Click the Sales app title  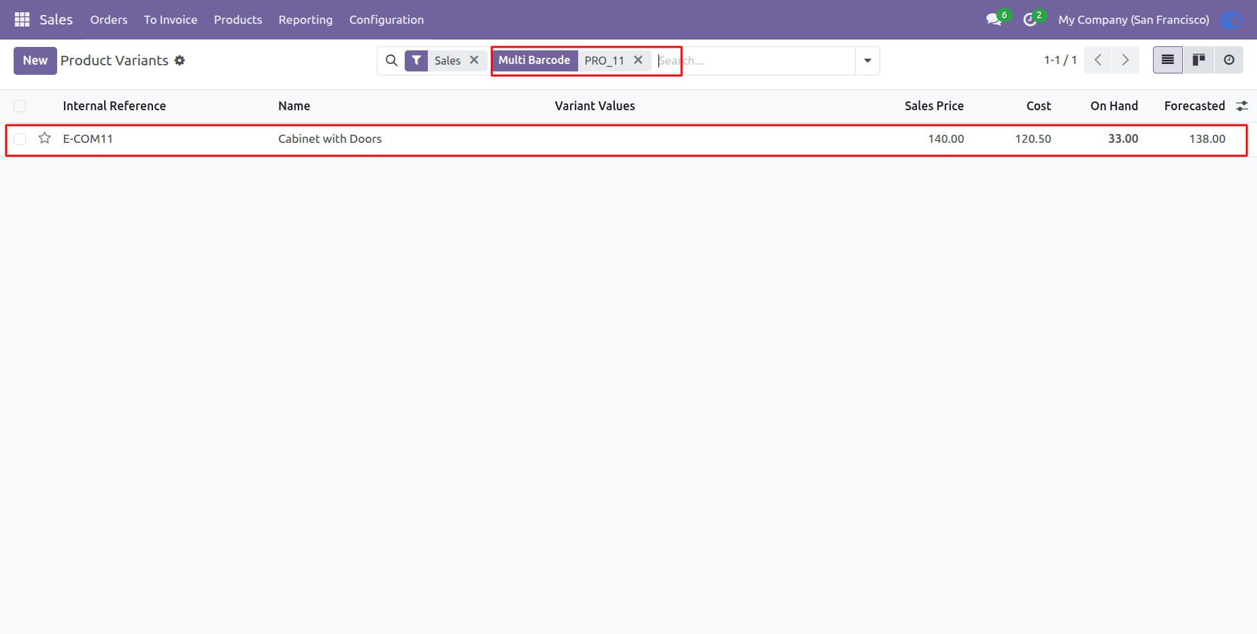pyautogui.click(x=56, y=20)
